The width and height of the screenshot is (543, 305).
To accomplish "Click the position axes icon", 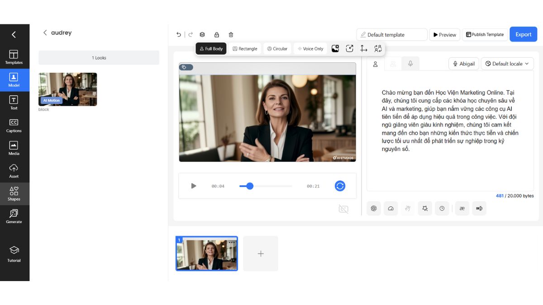I will pos(363,48).
